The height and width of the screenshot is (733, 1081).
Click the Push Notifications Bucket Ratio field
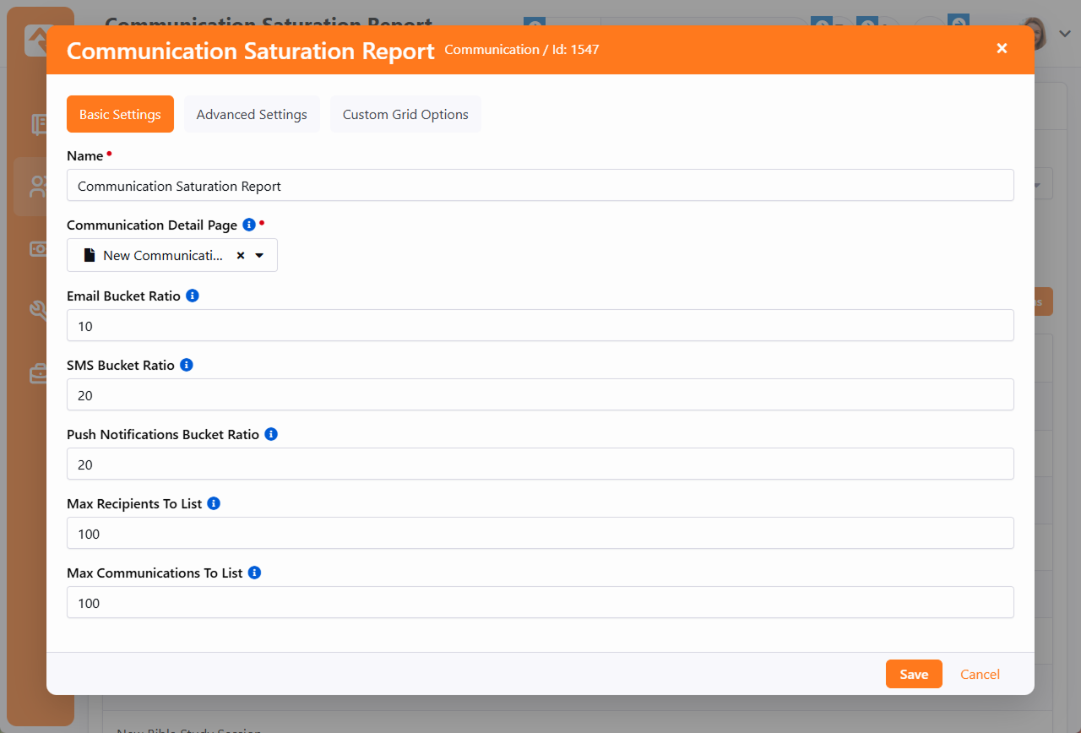click(x=540, y=464)
